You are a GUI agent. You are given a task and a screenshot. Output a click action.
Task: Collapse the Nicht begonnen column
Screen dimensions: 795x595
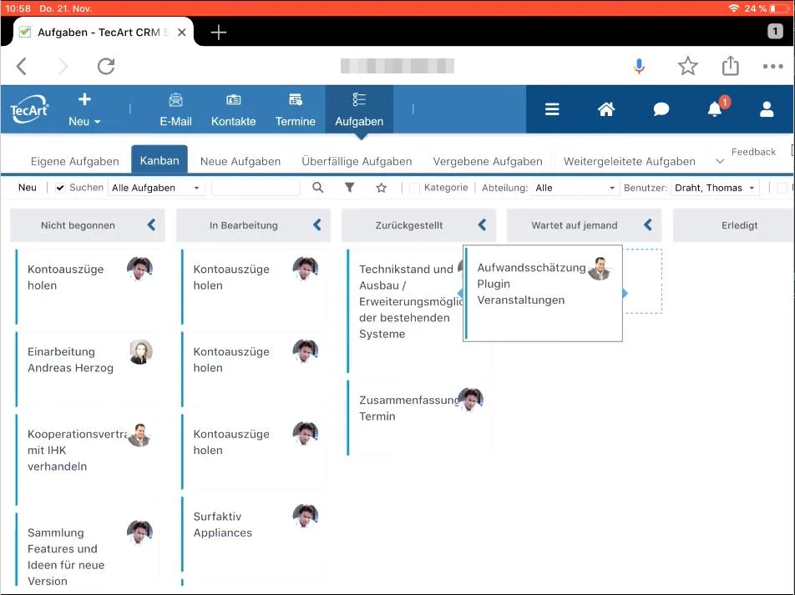(151, 225)
